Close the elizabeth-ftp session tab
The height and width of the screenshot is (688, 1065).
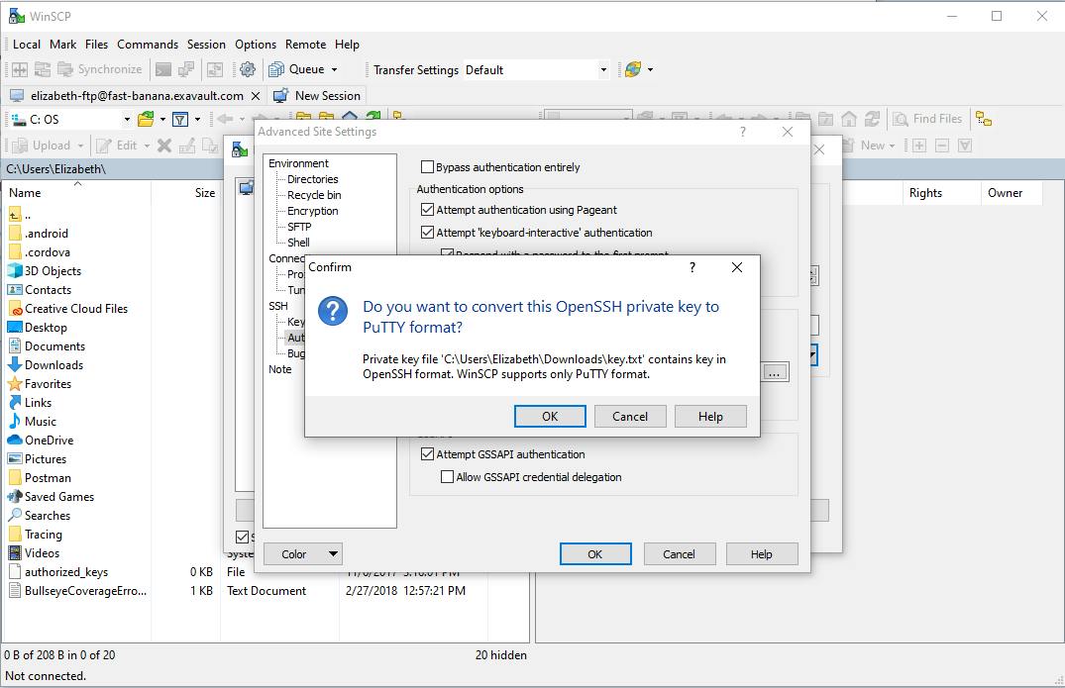pyautogui.click(x=256, y=96)
